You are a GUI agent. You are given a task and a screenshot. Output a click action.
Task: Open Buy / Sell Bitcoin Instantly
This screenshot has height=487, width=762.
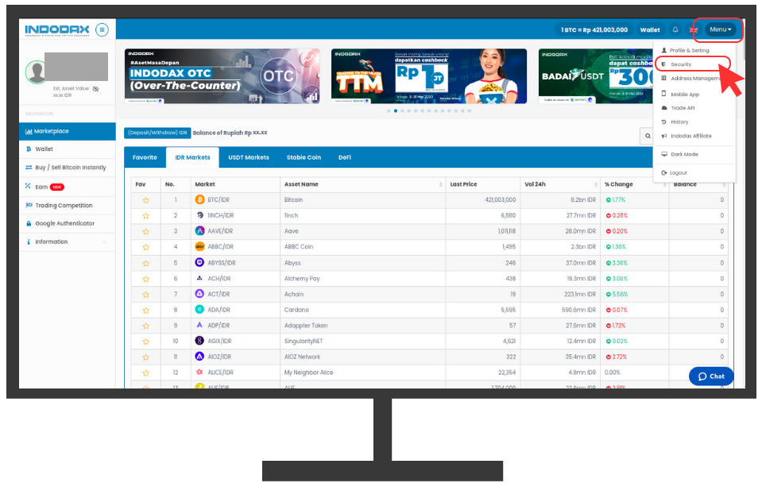[x=67, y=168]
